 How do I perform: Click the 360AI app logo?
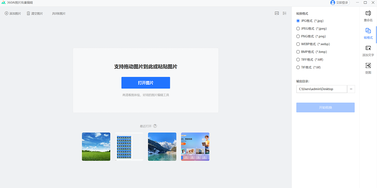(4, 3)
